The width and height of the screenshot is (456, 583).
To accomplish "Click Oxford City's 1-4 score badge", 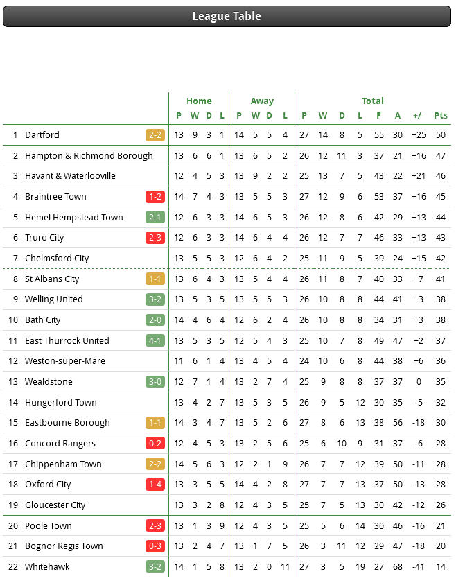I will click(155, 485).
